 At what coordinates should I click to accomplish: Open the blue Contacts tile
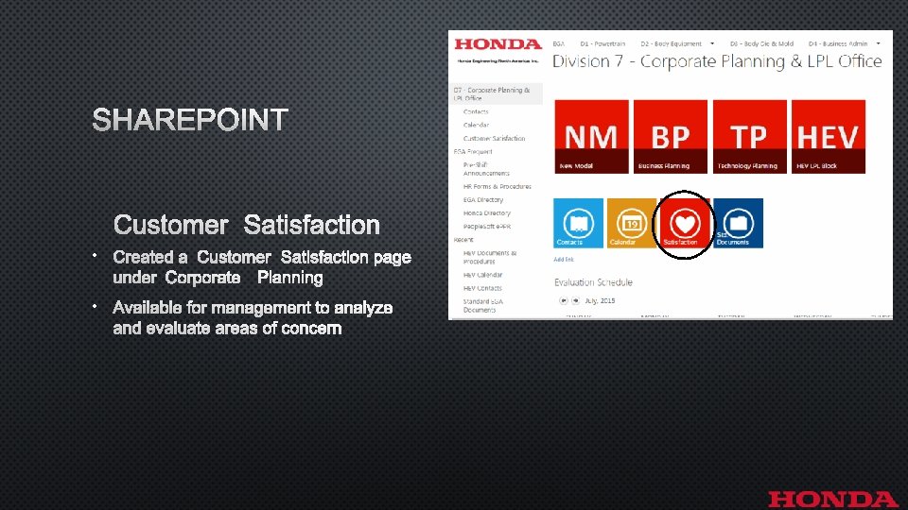[x=578, y=223]
